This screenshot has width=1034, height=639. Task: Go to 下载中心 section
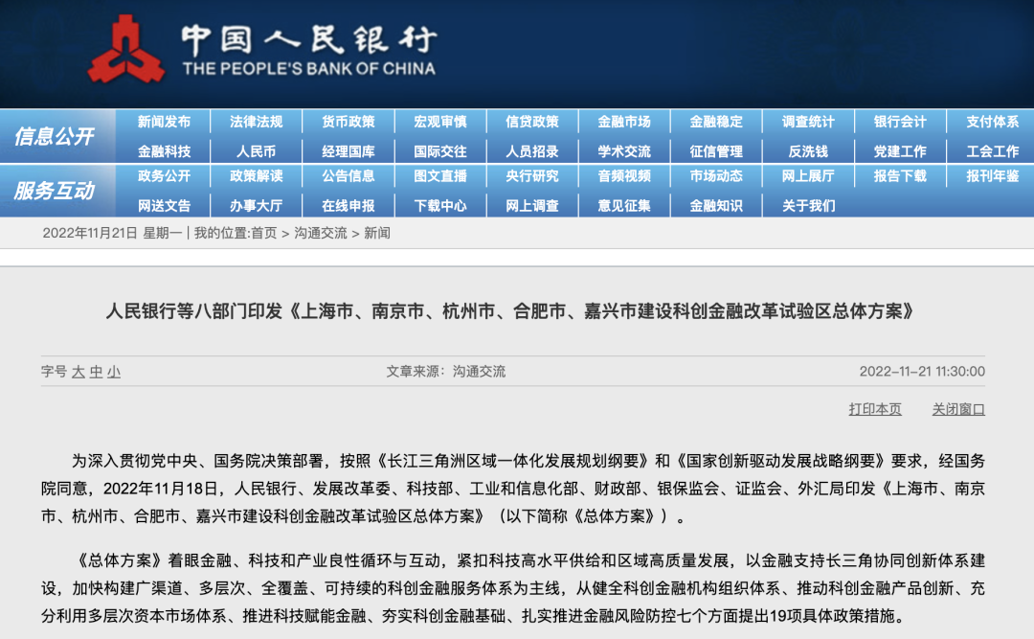(x=439, y=205)
